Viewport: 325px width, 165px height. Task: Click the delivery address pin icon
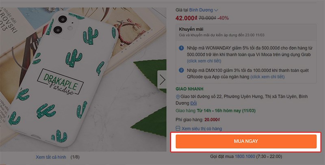178,97
